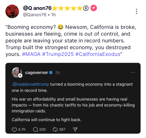Open comments via the speech bubble icon
The height and width of the screenshot is (138, 146).
pyautogui.click(x=35, y=130)
